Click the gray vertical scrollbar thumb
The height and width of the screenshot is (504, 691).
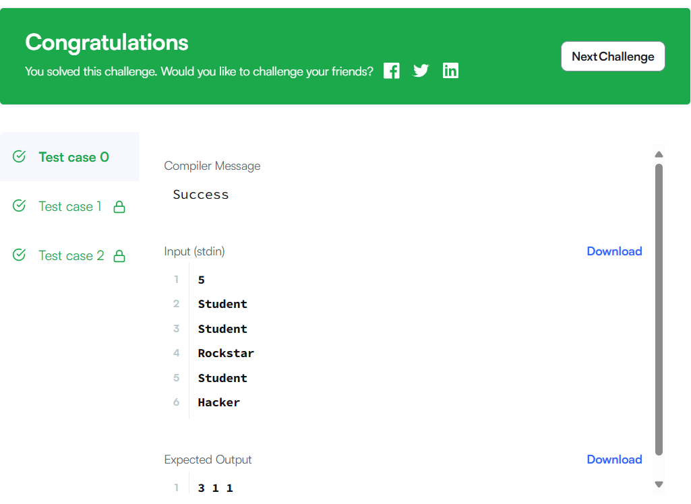coord(659,309)
